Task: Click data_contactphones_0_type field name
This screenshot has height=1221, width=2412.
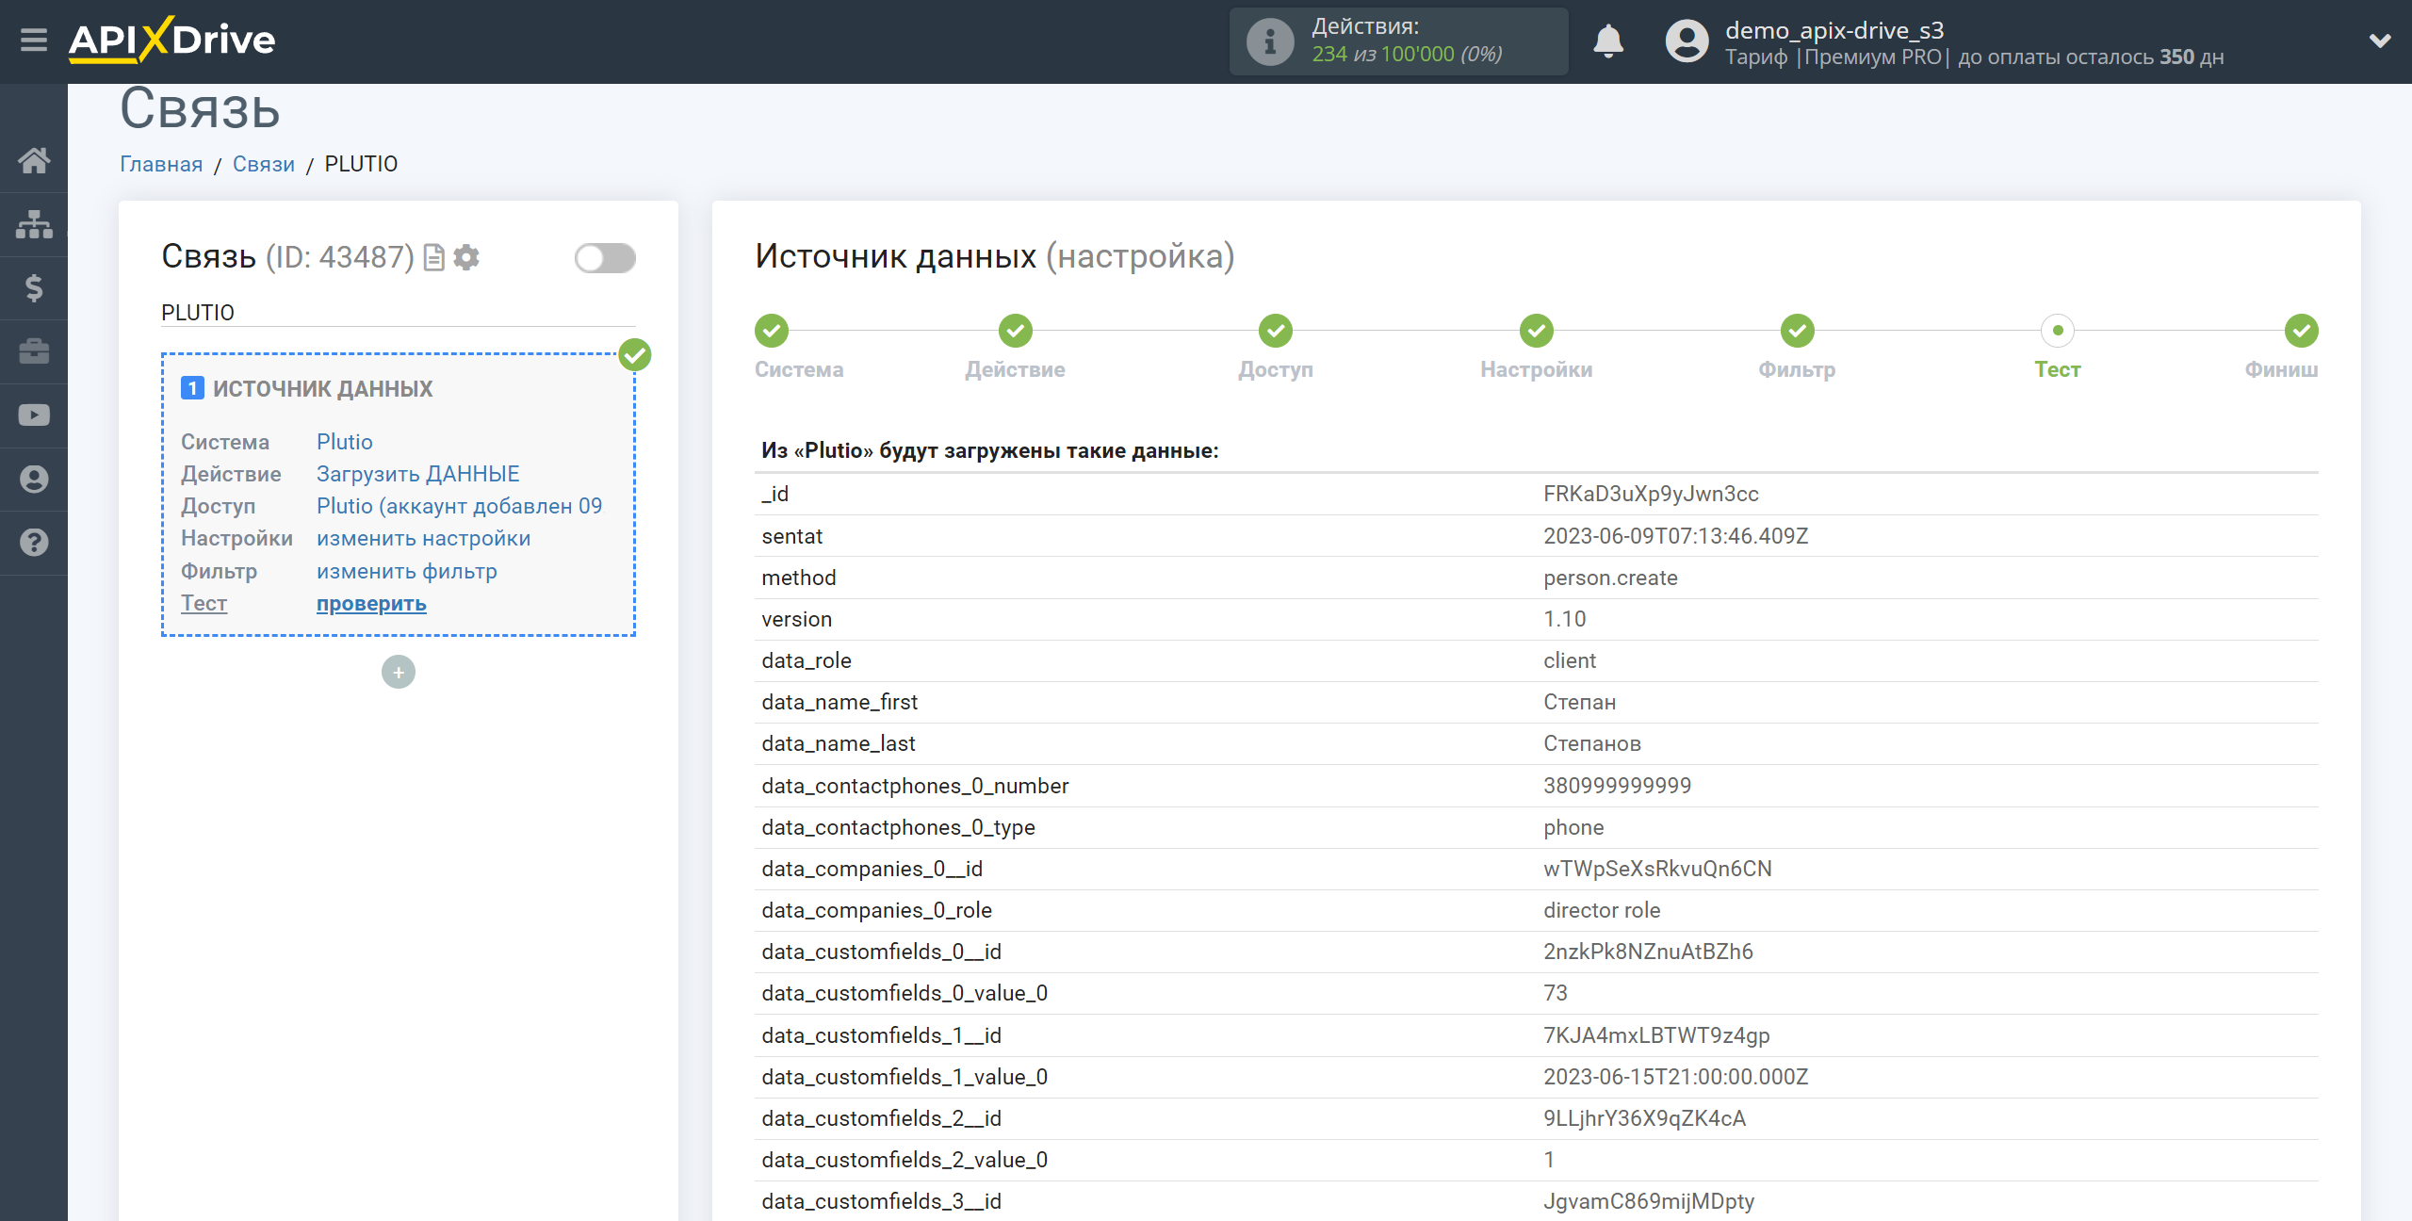Action: click(898, 827)
